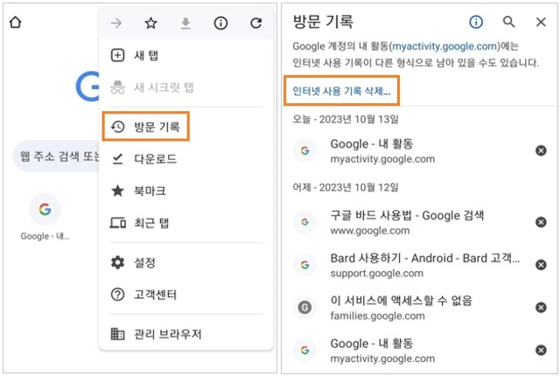Click favicon of families.google.com entry

304,308
